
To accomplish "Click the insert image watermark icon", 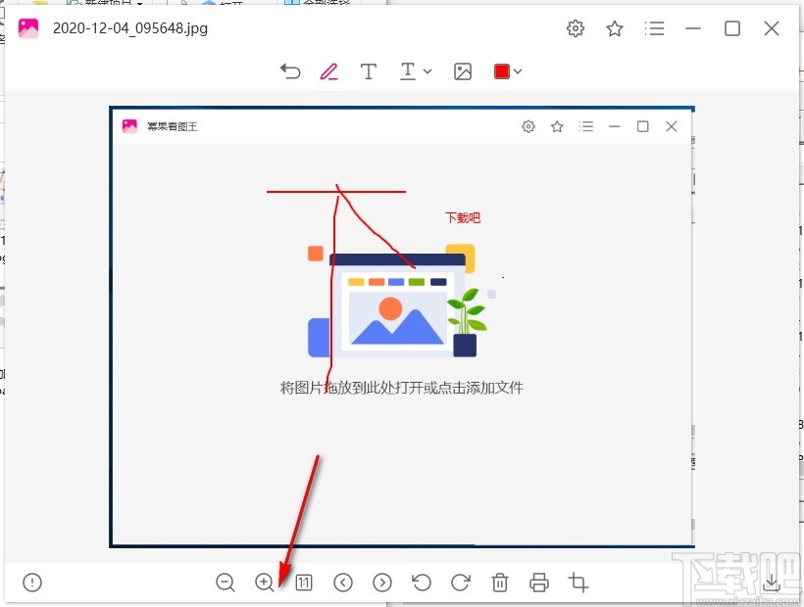I will [463, 71].
